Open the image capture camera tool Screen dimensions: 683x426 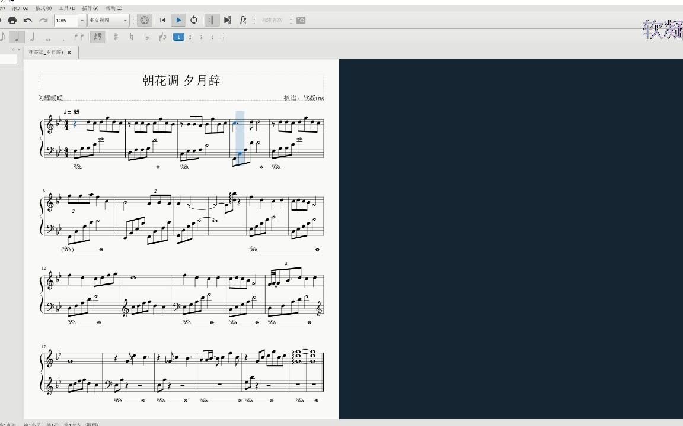point(301,20)
